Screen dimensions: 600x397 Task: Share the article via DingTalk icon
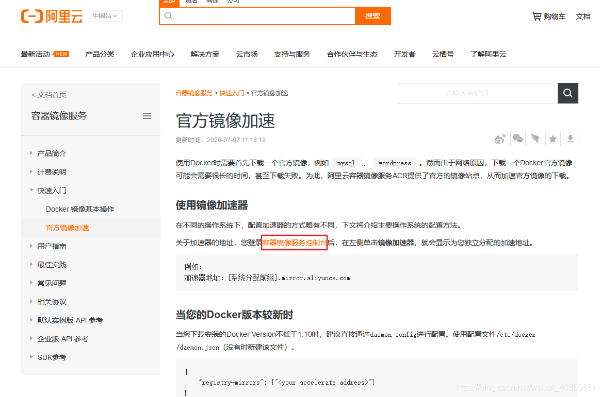coord(536,139)
